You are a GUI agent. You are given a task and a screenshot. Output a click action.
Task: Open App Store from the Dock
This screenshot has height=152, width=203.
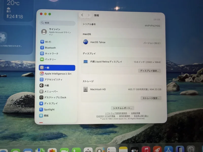168,149
